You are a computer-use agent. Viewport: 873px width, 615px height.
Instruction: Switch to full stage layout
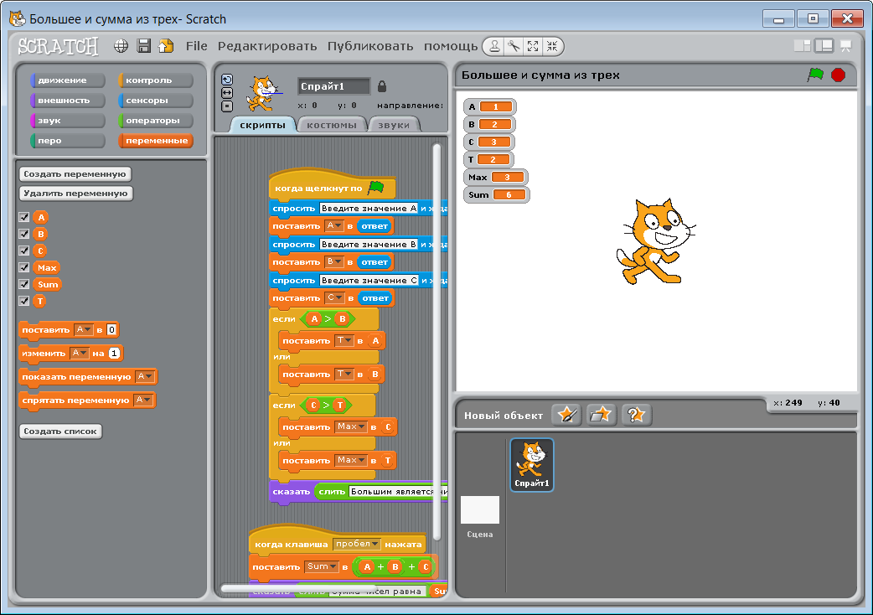tap(824, 45)
